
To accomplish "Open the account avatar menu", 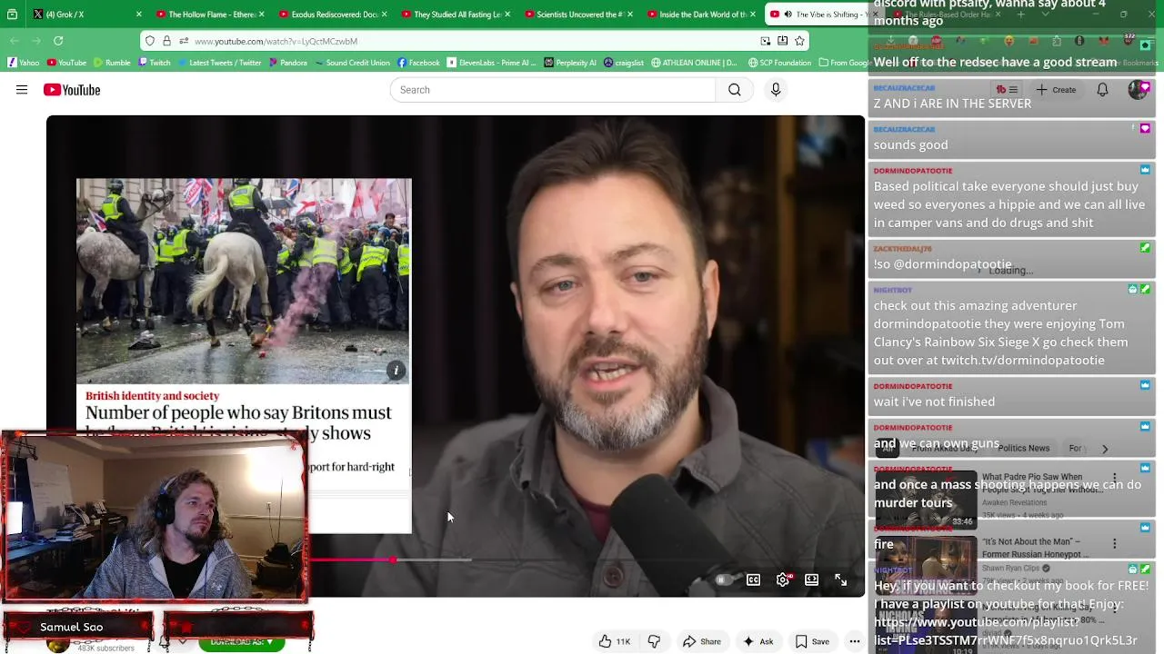I will point(1138,90).
